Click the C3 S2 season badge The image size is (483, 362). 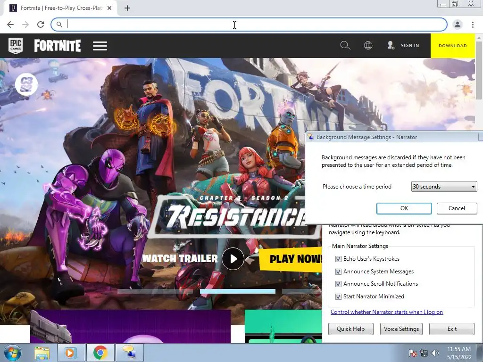click(26, 84)
